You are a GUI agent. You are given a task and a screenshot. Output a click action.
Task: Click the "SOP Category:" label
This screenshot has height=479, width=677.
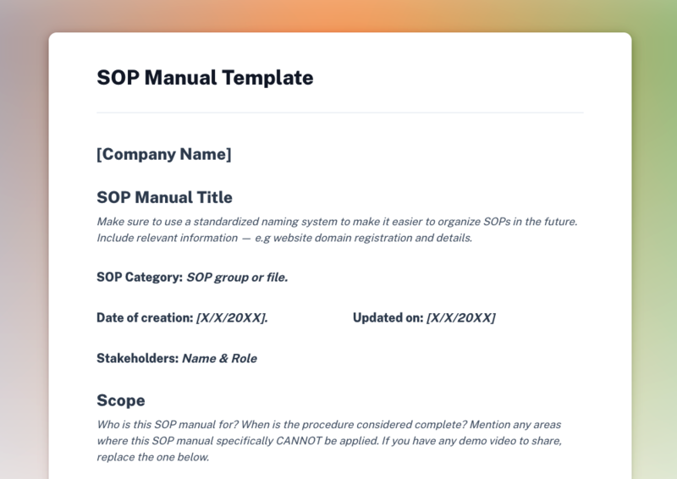coord(140,277)
